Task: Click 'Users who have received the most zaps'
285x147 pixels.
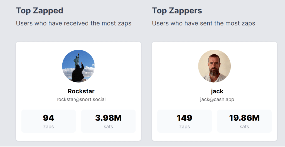Action: (73, 23)
